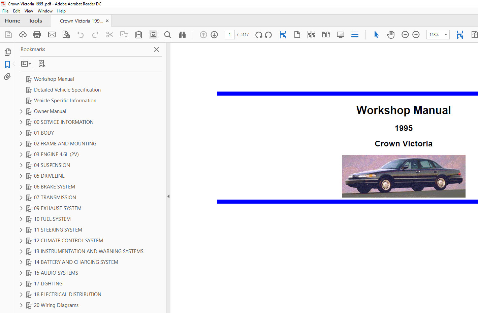Click the page number input field
The width and height of the screenshot is (478, 313).
pyautogui.click(x=230, y=35)
